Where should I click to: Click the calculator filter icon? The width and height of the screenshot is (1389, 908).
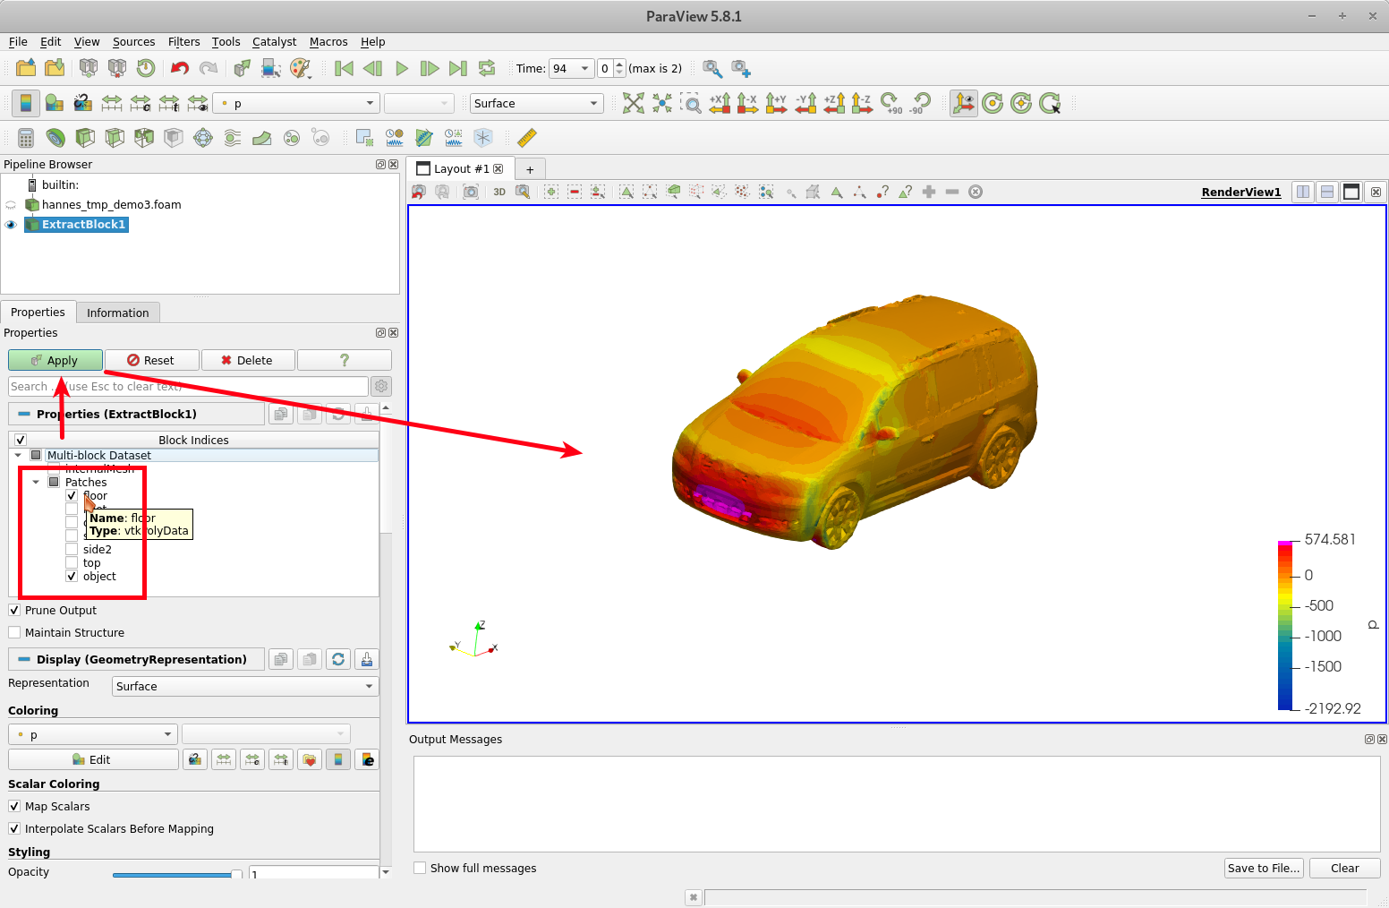(26, 137)
